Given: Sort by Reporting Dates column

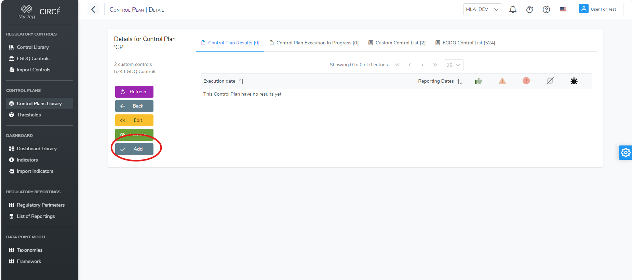Looking at the screenshot, I should click(x=460, y=81).
